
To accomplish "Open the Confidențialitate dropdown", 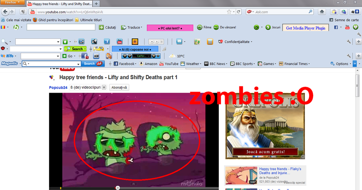I will [x=235, y=42].
